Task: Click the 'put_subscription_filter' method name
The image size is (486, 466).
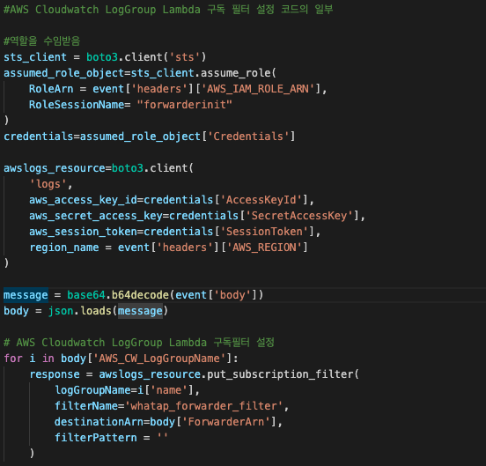Action: (x=280, y=374)
